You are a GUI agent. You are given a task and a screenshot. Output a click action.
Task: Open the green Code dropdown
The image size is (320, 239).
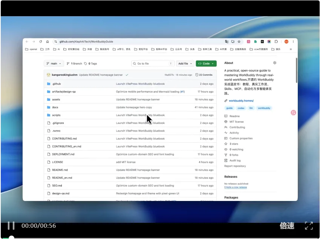[206, 64]
